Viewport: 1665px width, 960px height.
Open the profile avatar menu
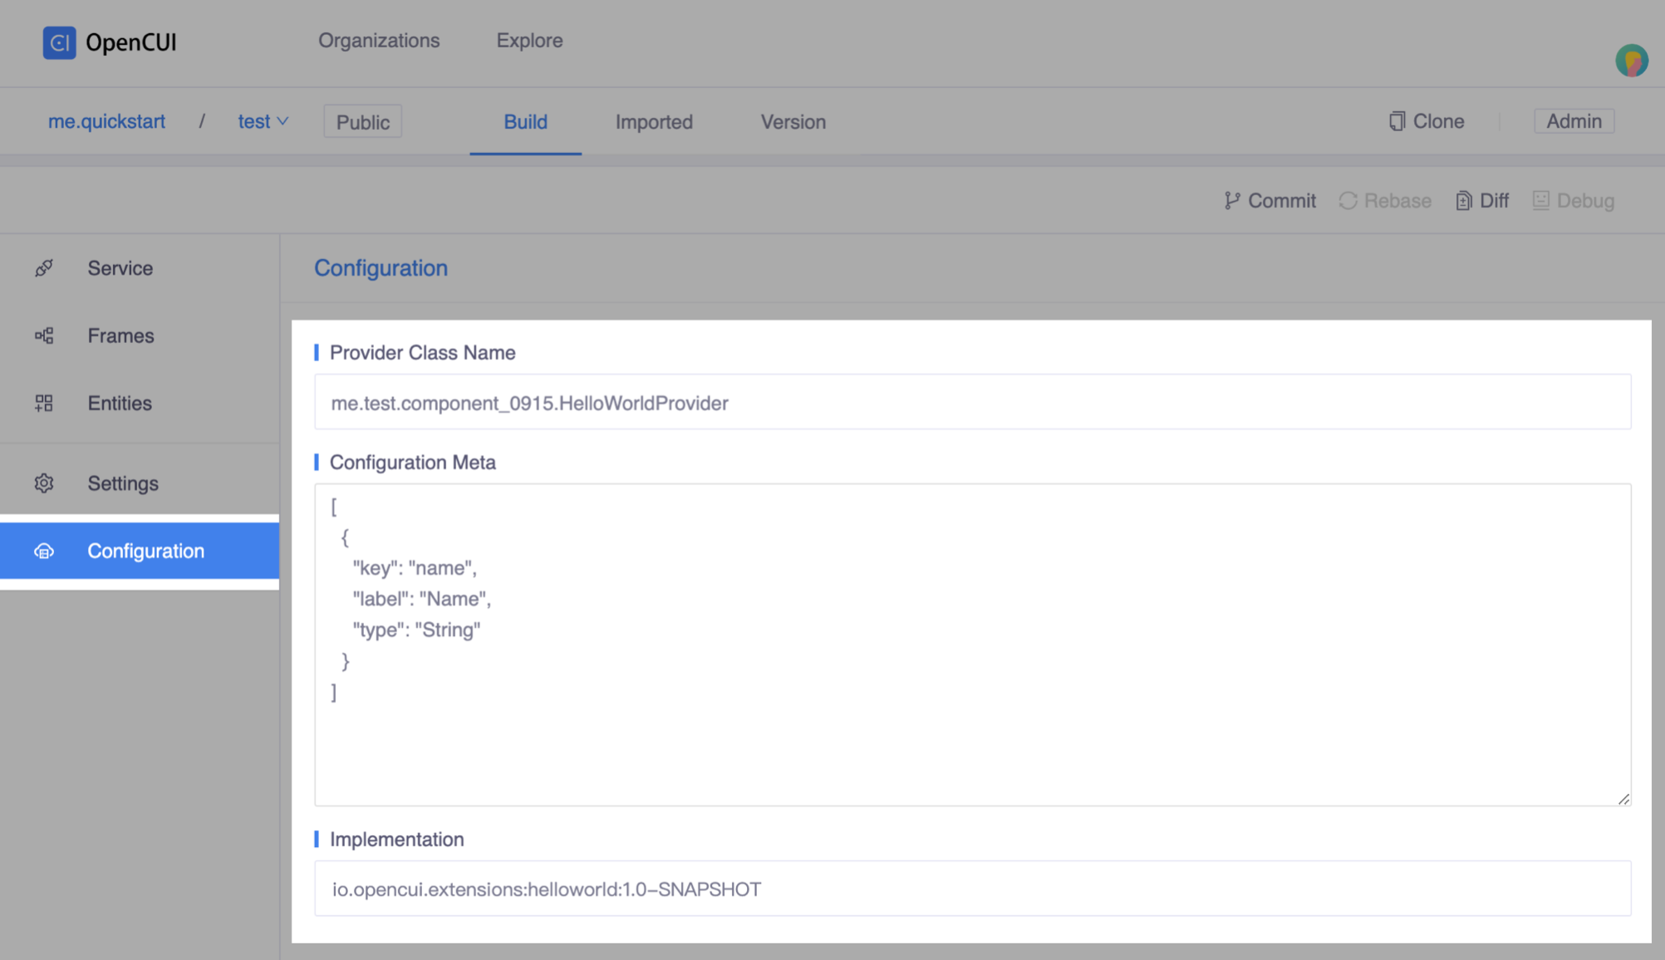tap(1631, 60)
